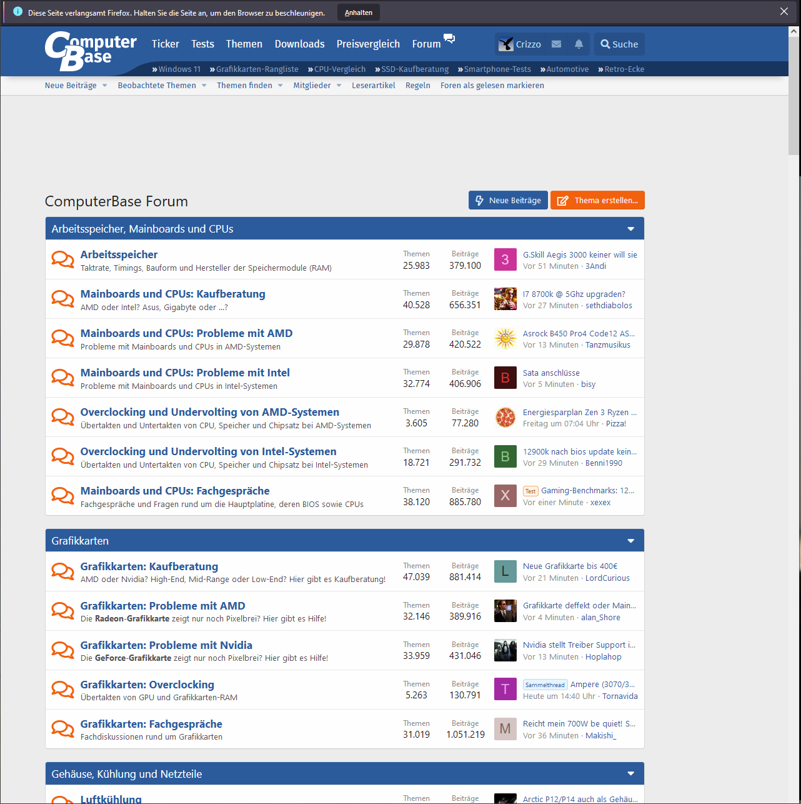Click the Grafikkarten Kaufberatung forum bubble icon
Image resolution: width=801 pixels, height=804 pixels.
[x=62, y=571]
